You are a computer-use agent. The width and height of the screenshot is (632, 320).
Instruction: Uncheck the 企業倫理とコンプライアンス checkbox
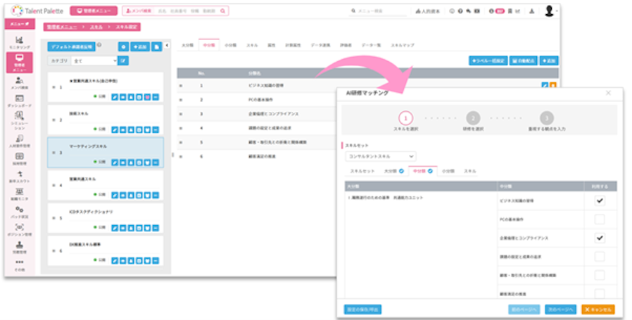pyautogui.click(x=600, y=238)
